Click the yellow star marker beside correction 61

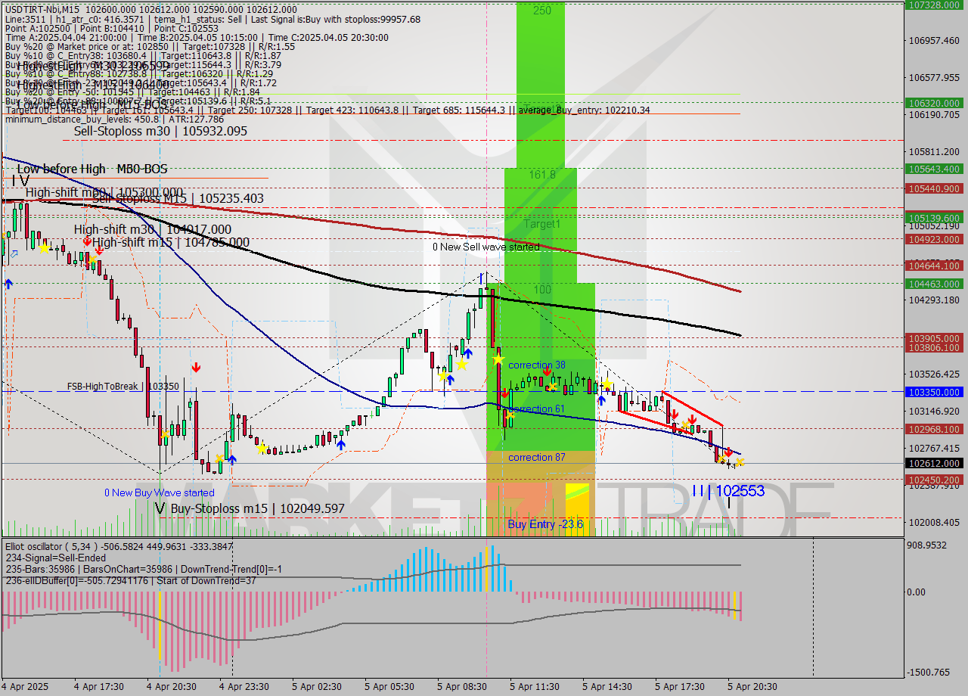tap(509, 415)
